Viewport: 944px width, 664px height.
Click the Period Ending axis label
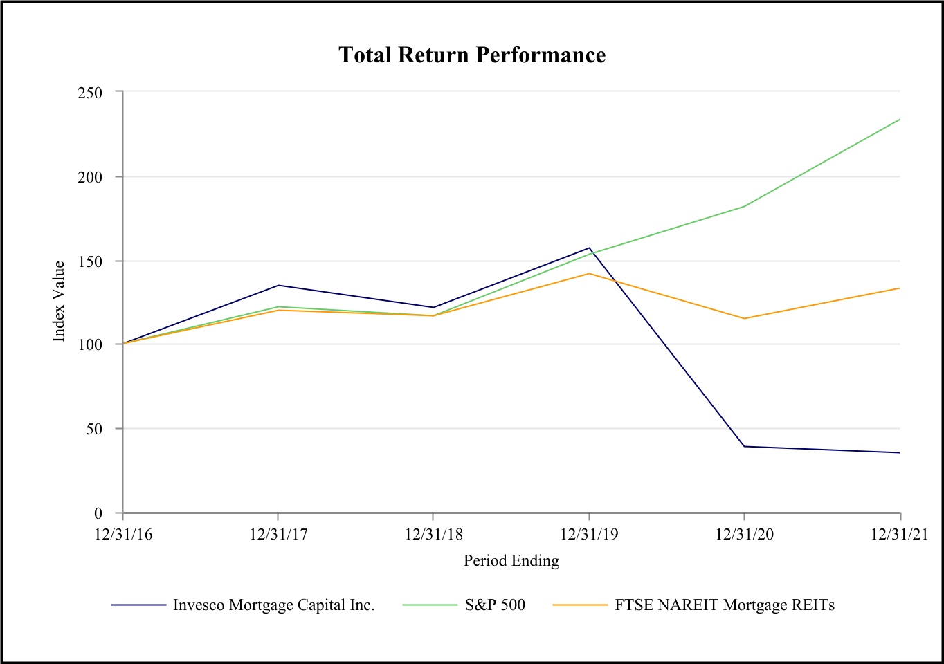coord(511,561)
